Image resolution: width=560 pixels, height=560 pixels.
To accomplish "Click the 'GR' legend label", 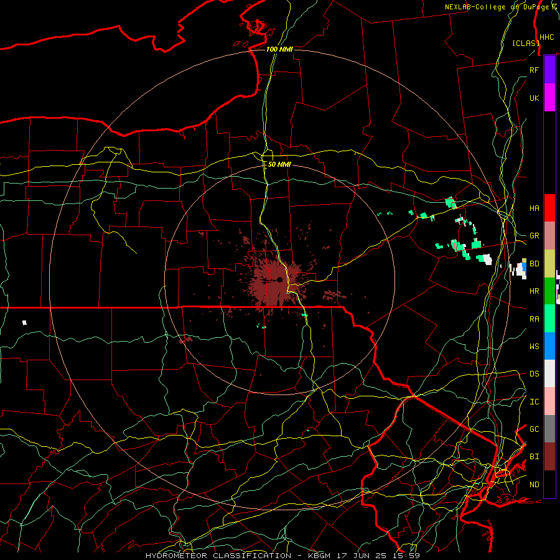I will (534, 236).
